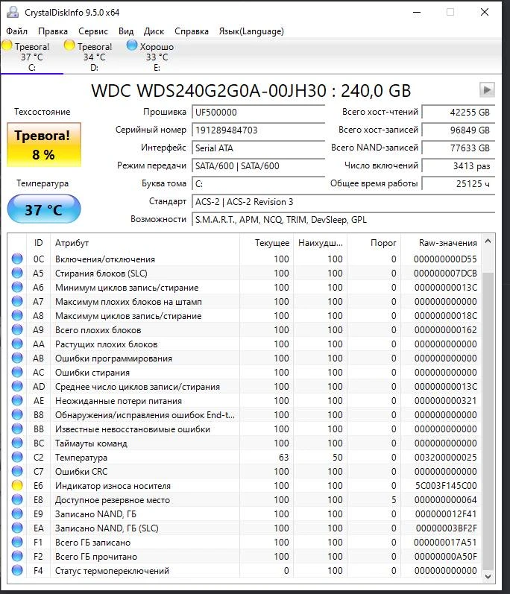Open the Диск menu
Screen dimensions: 510x594
[154, 31]
